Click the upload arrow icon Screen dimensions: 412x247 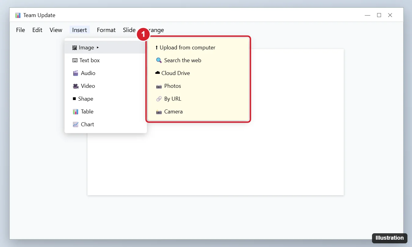pos(157,48)
